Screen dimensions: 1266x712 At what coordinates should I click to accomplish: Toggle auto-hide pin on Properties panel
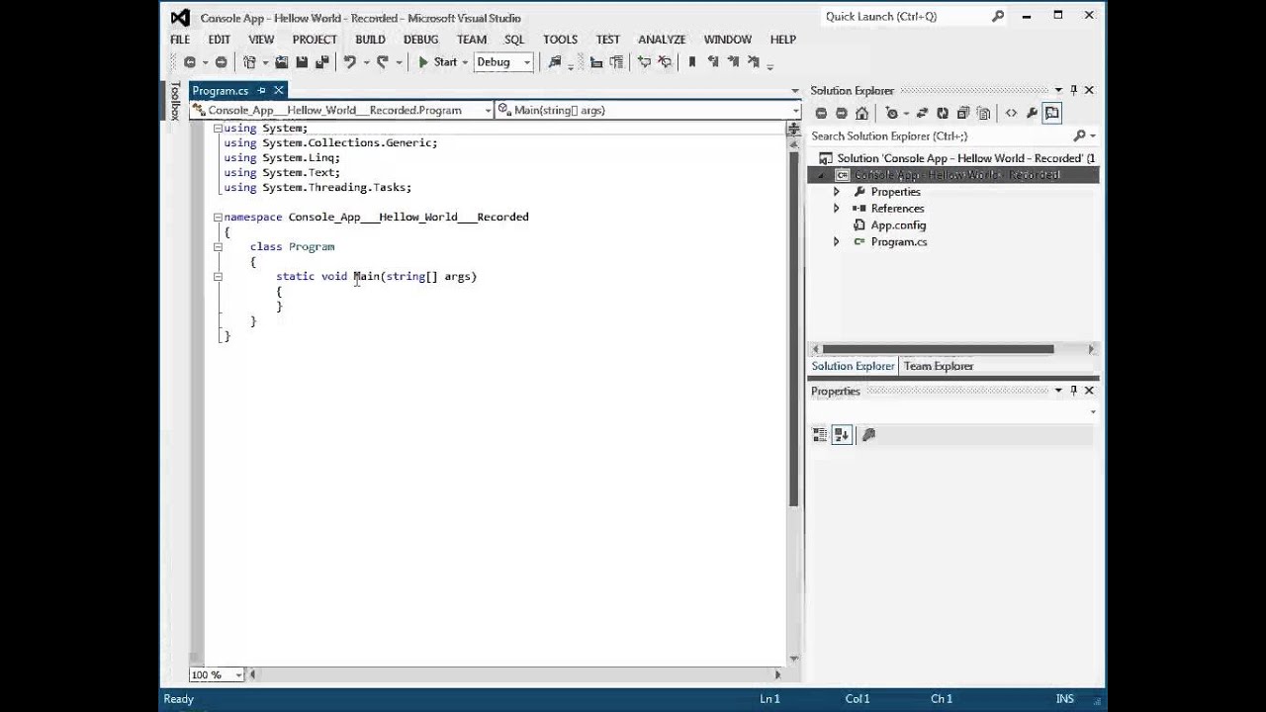click(1073, 391)
